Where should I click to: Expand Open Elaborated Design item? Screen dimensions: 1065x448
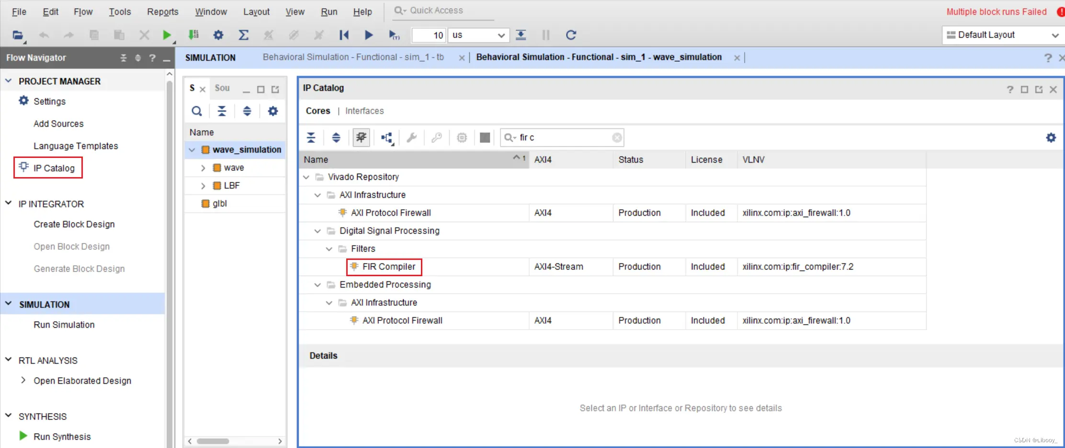(x=23, y=380)
